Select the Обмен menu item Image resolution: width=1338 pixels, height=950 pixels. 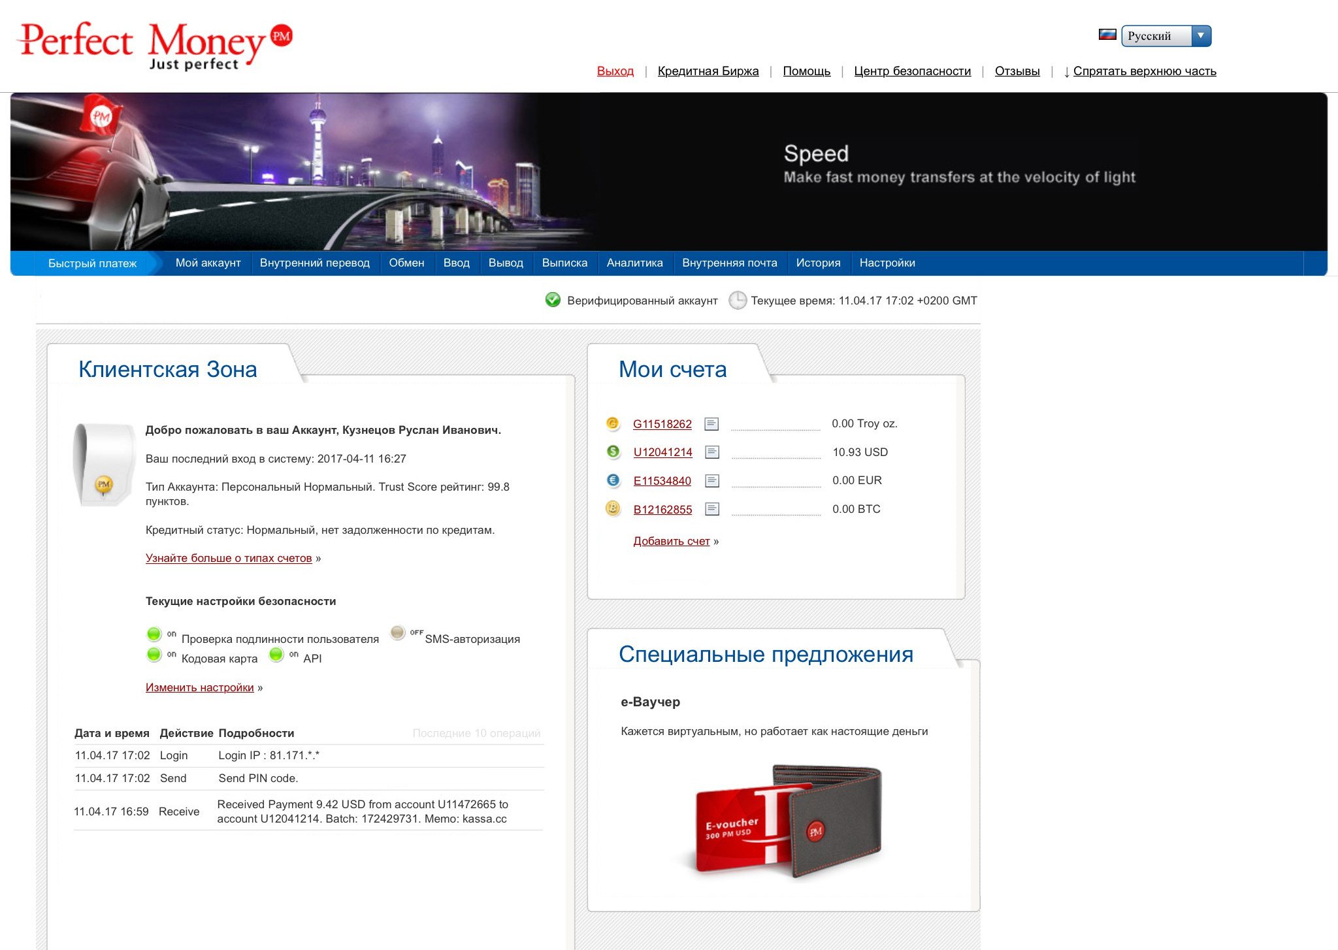[406, 263]
